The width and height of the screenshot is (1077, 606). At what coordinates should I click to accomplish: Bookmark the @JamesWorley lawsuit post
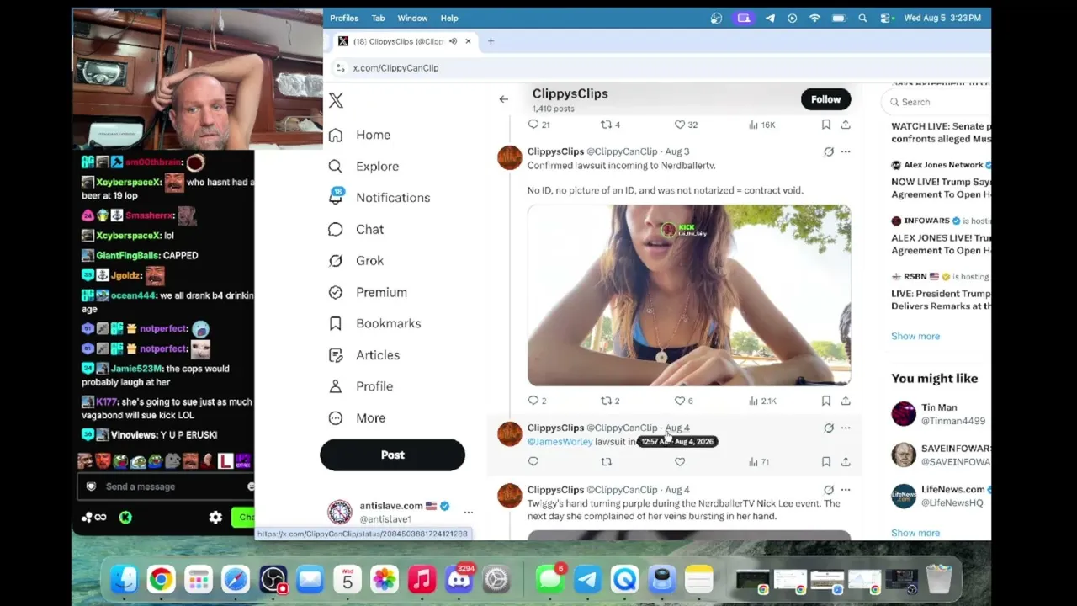[x=826, y=461]
